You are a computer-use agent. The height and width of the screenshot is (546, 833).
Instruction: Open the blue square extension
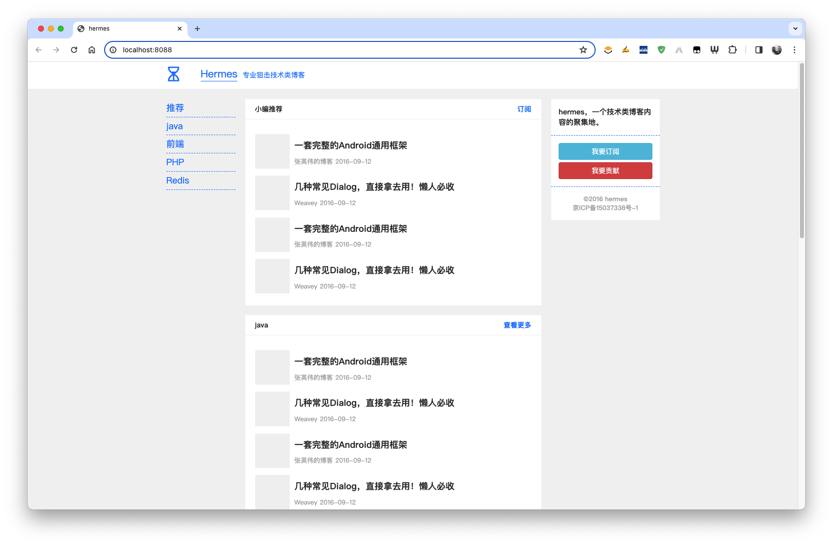[644, 50]
